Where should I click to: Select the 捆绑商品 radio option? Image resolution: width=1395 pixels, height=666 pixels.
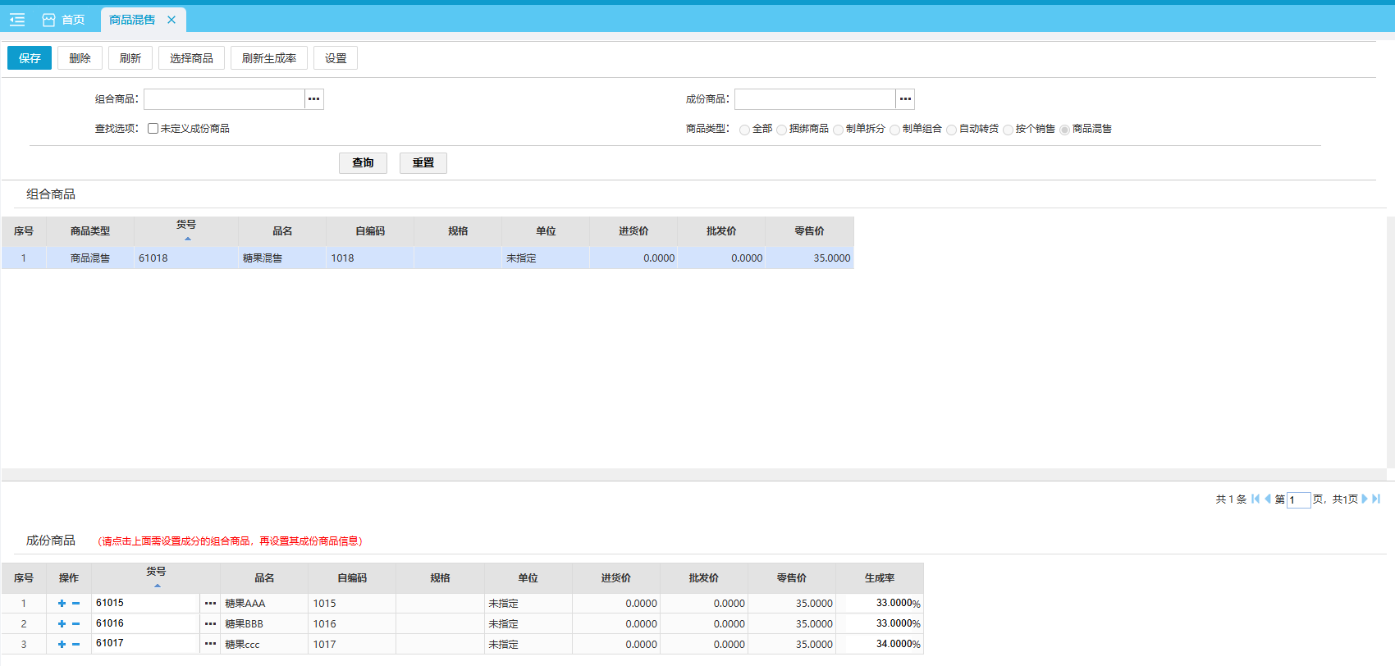[x=782, y=130]
